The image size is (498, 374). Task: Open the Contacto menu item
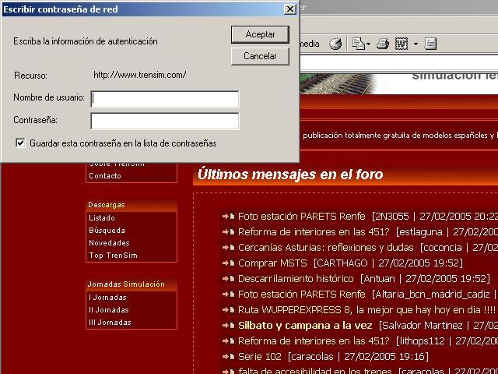tap(105, 176)
